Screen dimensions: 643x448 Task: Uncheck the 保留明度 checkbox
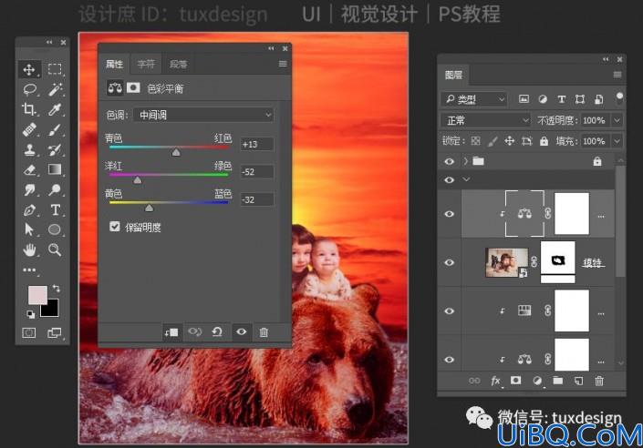[x=115, y=227]
